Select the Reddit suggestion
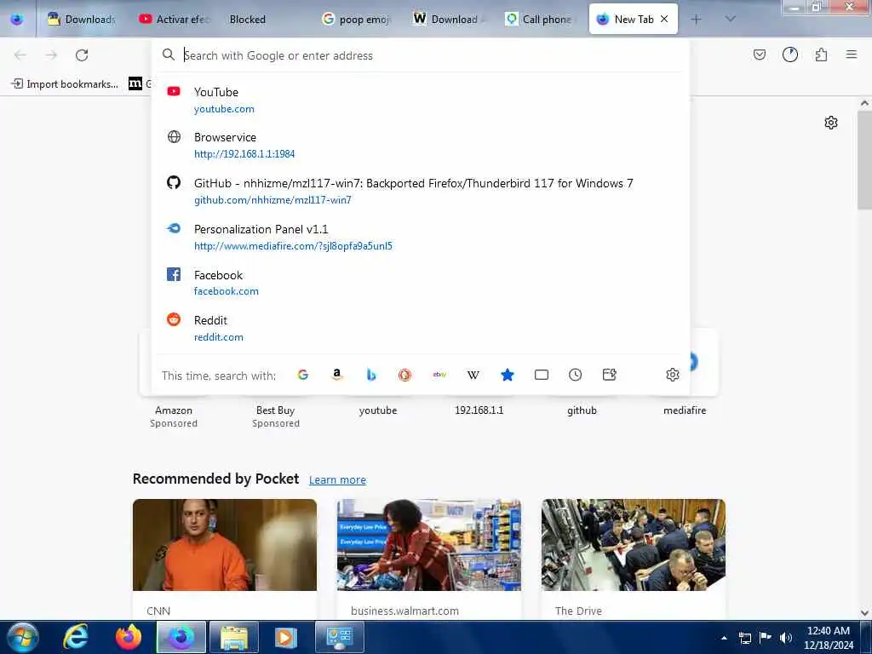 point(421,328)
